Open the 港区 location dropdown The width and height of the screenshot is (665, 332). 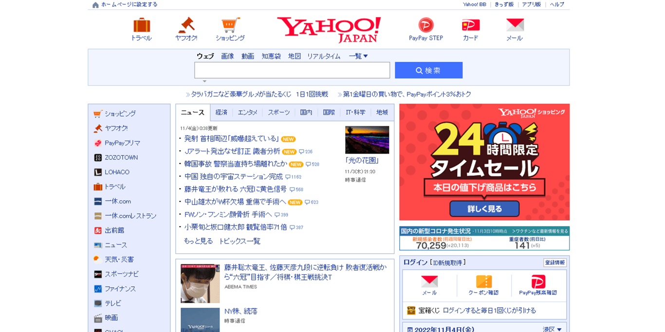coord(553,330)
